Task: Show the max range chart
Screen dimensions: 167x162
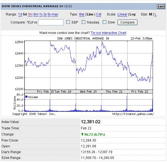Action: coord(55,14)
